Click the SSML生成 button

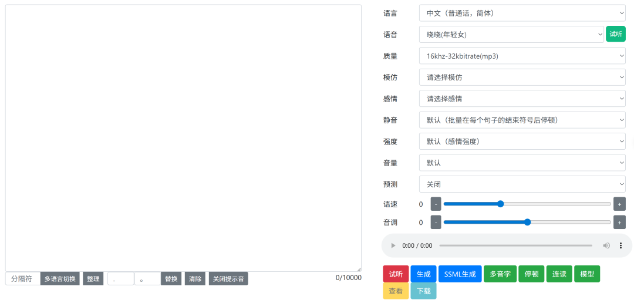(460, 274)
